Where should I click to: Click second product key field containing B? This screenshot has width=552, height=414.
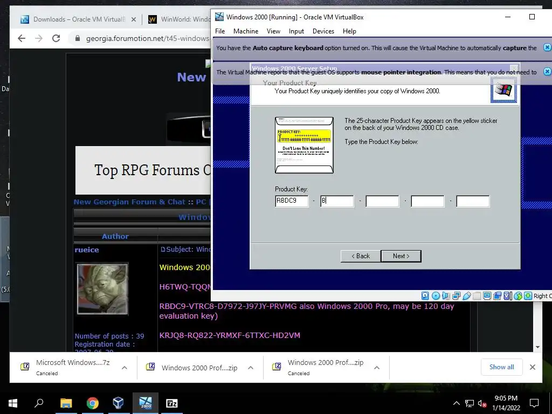337,201
